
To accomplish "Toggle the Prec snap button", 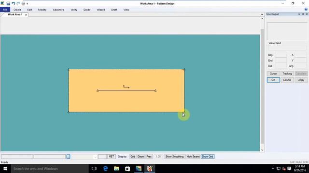I will coord(149,157).
